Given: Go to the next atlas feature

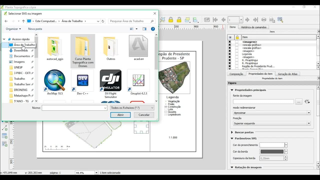Looking at the screenshot, I should click(247, 20).
